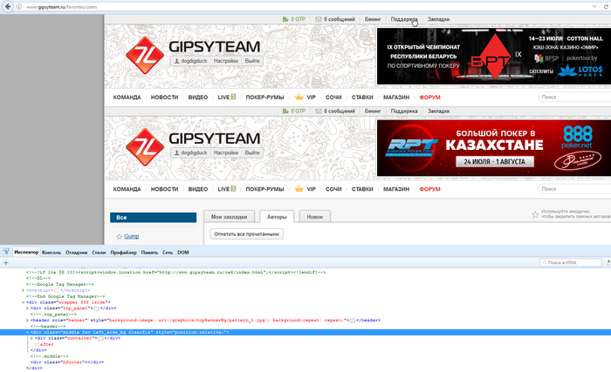Click the star icon next to Gump
The height and width of the screenshot is (372, 611).
tap(120, 236)
